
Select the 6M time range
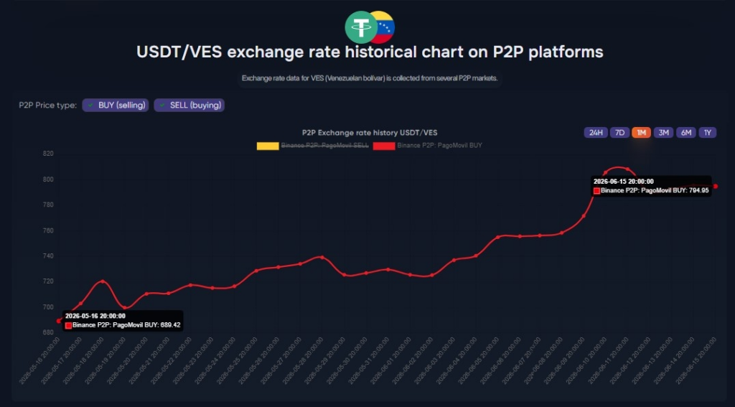[685, 133]
